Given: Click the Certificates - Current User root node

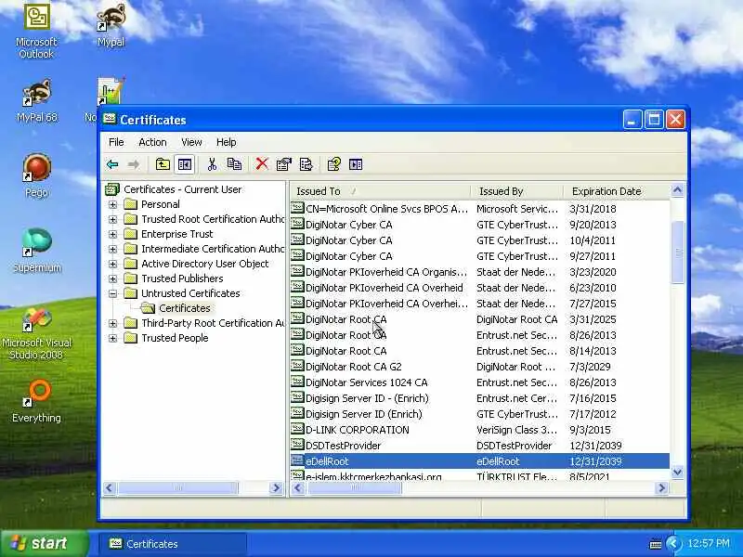Looking at the screenshot, I should tap(182, 189).
